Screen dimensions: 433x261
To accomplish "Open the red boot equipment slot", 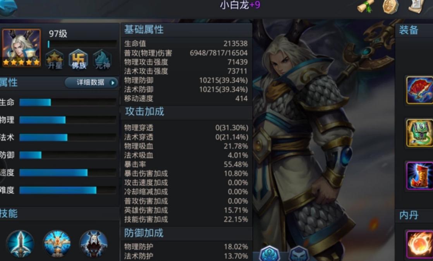I will [x=419, y=176].
